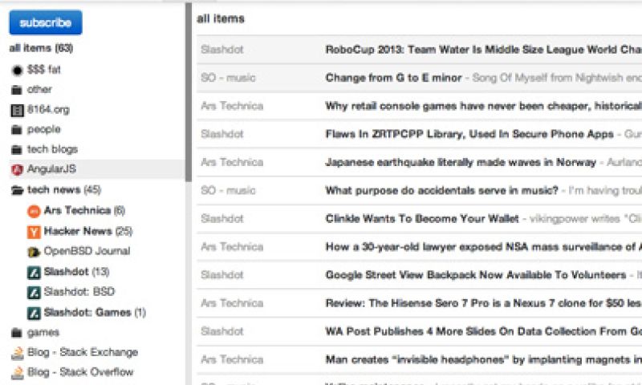Screen dimensions: 642x385
Task: Select Slashdot (13) feed label
Action: (76, 272)
